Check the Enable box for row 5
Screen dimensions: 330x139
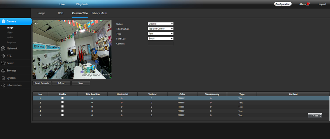pyautogui.click(x=62, y=115)
